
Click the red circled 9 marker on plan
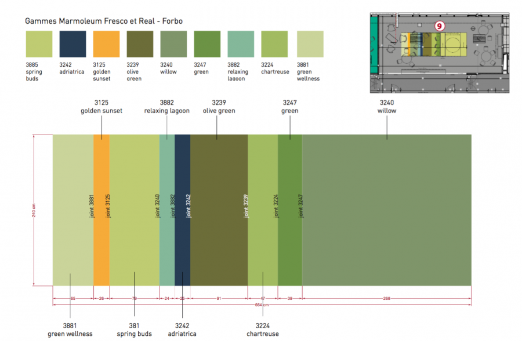[x=440, y=26]
